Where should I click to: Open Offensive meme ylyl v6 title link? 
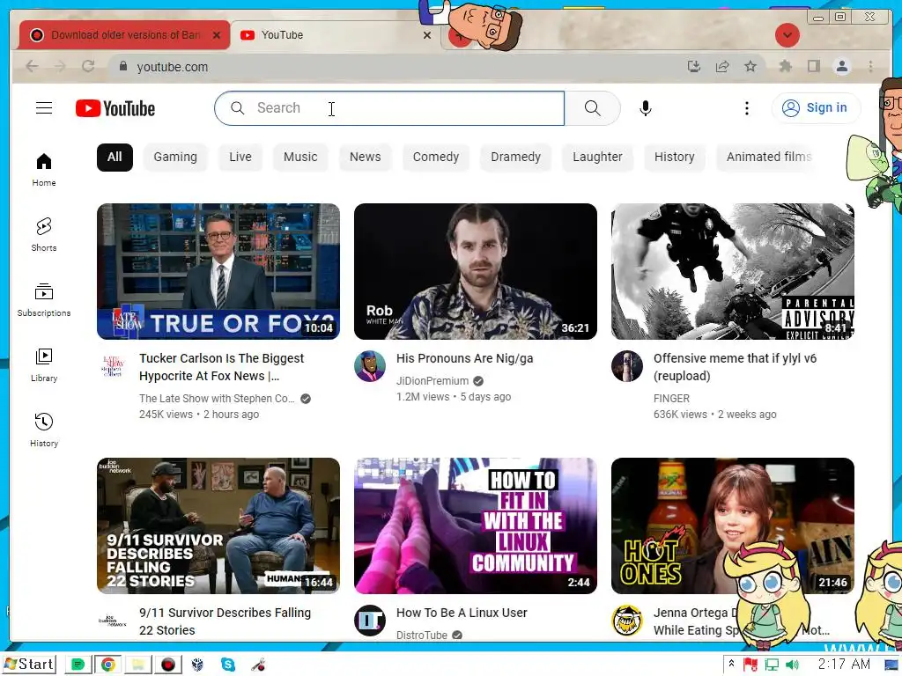(735, 367)
